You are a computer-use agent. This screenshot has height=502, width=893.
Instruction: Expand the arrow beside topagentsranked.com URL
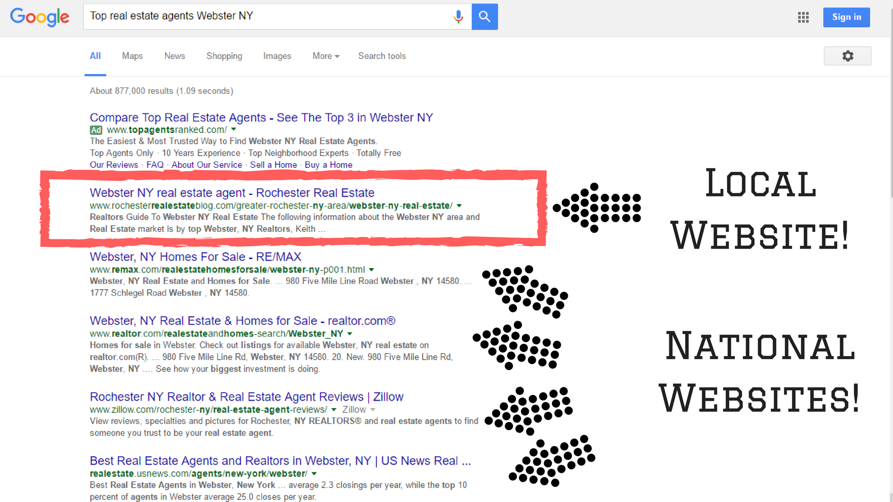click(x=233, y=129)
